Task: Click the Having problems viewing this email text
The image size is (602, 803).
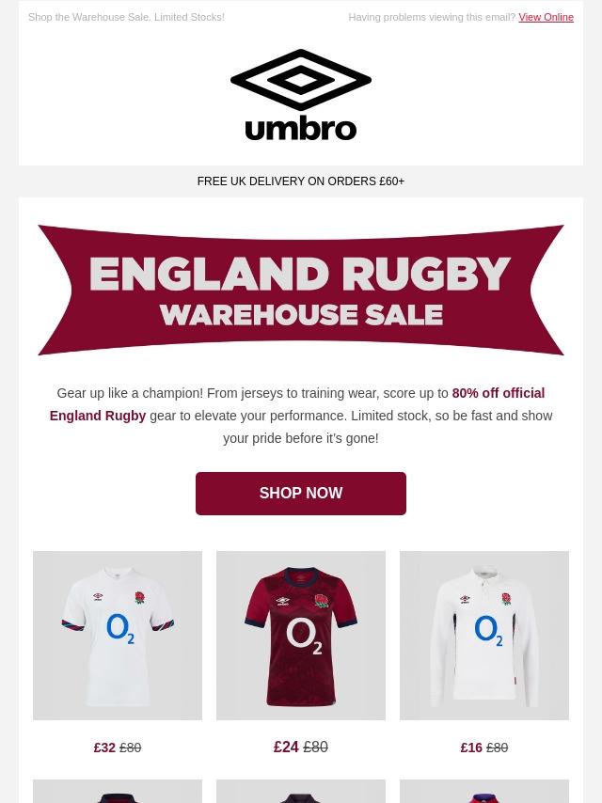Action: click(x=431, y=17)
